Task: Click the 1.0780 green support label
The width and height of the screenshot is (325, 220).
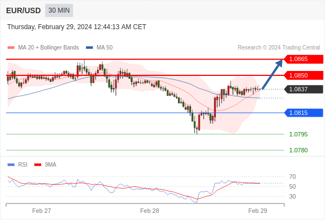Action: tap(299, 150)
